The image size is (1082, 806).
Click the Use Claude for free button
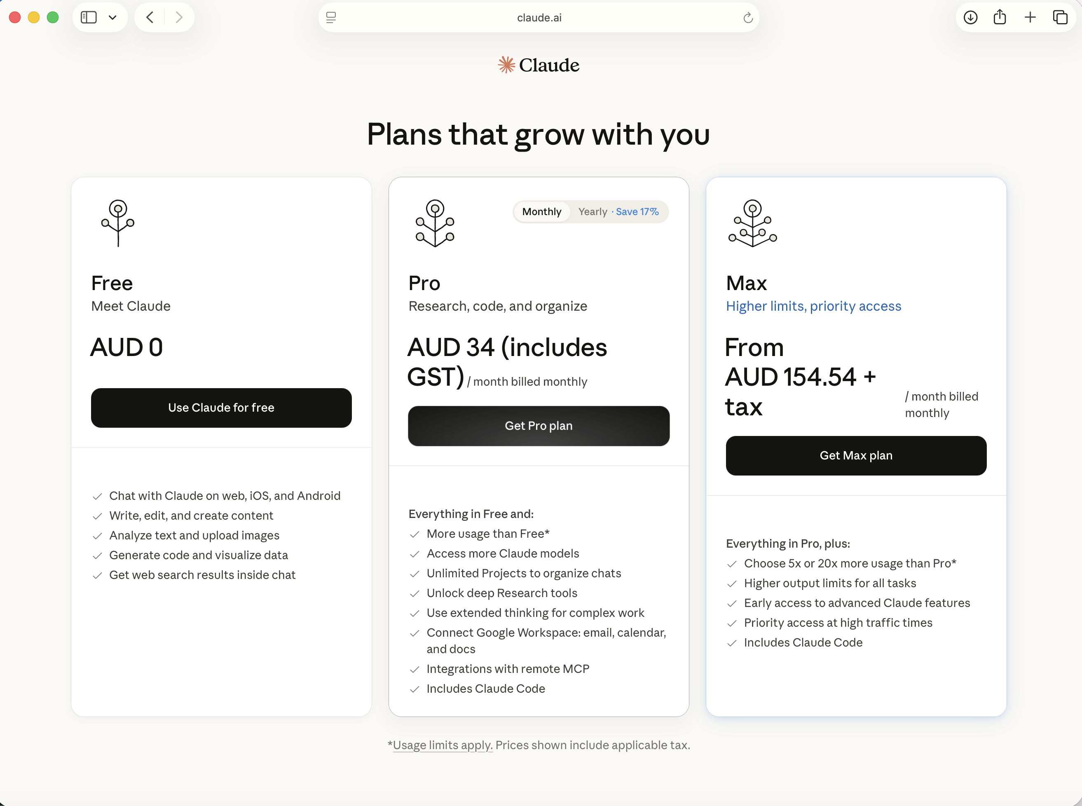pyautogui.click(x=221, y=408)
